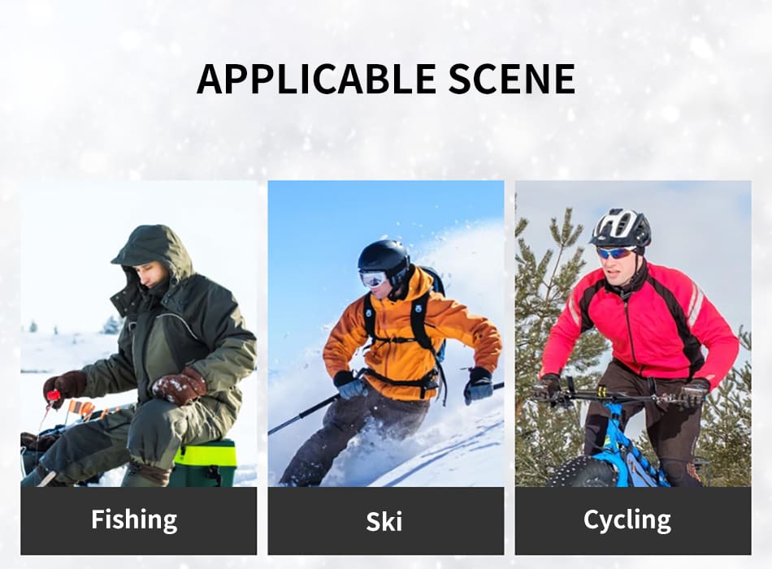Click the cyclist's blue sunglasses
The image size is (772, 569).
tap(615, 252)
